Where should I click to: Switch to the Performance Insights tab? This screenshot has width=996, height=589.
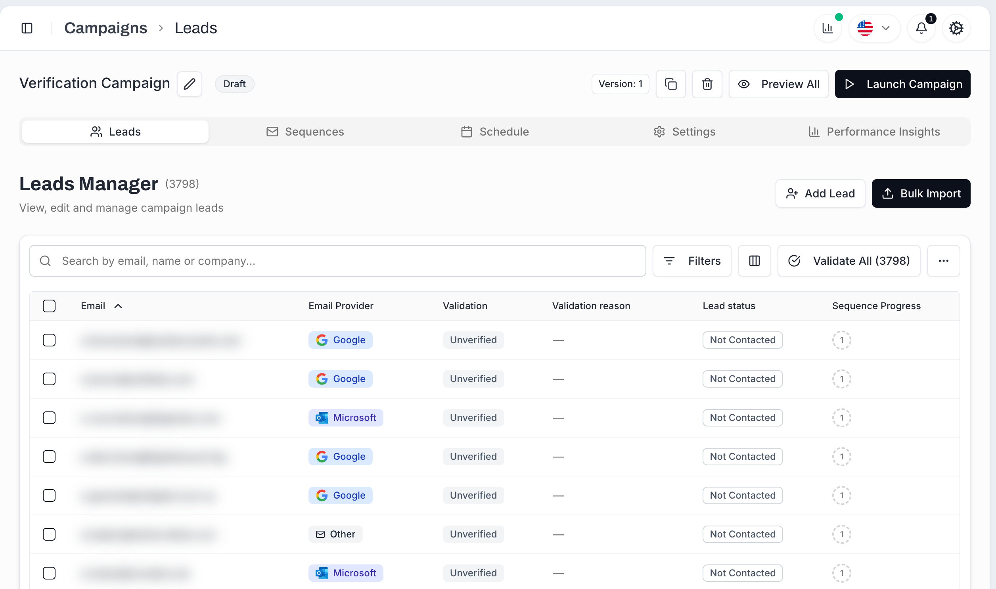[x=874, y=132]
